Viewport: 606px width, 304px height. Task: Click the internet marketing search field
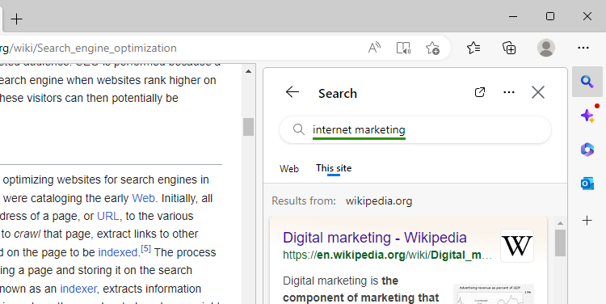(415, 129)
